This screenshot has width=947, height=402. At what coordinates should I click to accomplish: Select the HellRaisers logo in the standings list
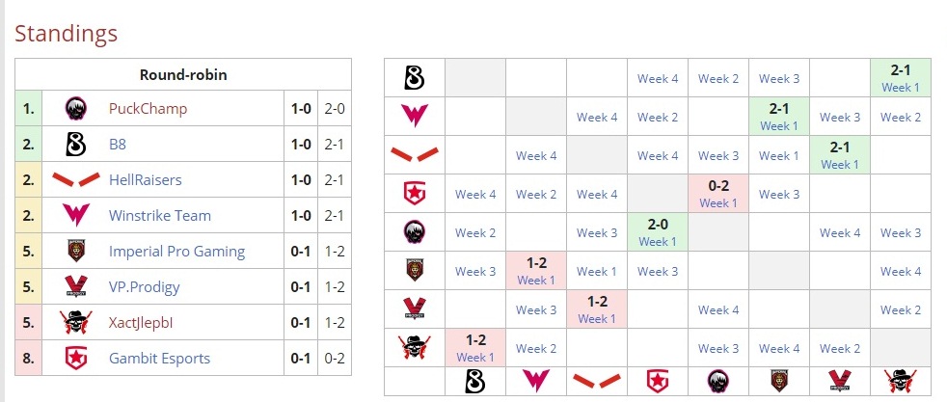pyautogui.click(x=76, y=180)
